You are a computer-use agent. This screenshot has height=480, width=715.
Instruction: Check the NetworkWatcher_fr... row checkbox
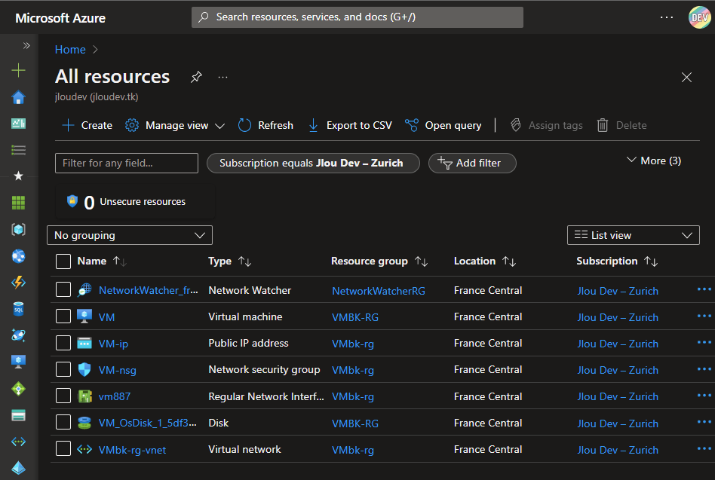(63, 289)
